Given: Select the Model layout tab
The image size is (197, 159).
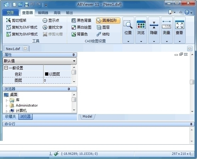Looking at the screenshot, I should [x=87, y=116].
